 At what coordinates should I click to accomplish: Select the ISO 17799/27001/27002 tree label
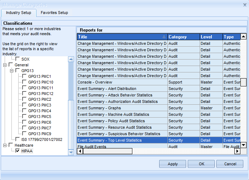coord(42,139)
